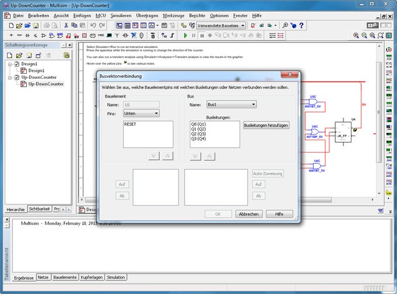397x294 pixels.
Task: Open the annotation dropdown arrow beside ERC
Action: coord(276,26)
